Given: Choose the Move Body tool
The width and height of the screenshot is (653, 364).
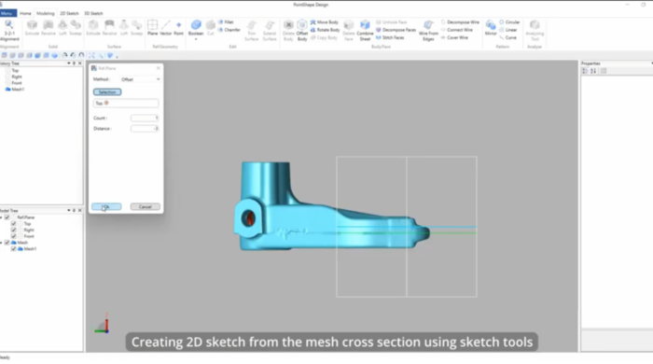Looking at the screenshot, I should tap(325, 22).
